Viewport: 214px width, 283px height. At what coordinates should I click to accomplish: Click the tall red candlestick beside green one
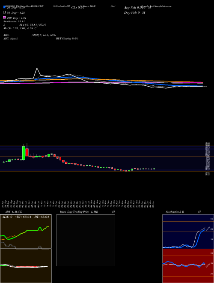[27, 152]
